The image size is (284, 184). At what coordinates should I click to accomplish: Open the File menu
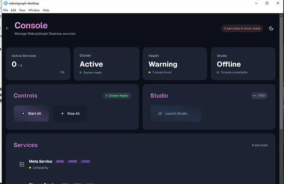[x=6, y=10]
